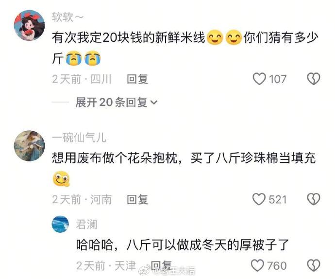Open username 软软~ profile link
This screenshot has height=279, width=335.
coord(67,17)
